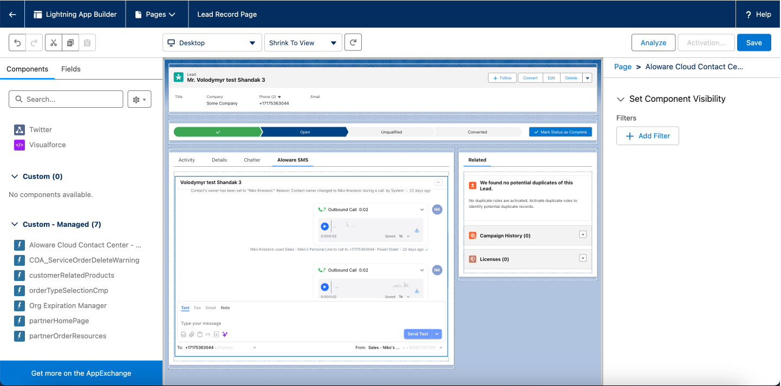781x386 pixels.
Task: Add a visibility filter
Action: (648, 136)
